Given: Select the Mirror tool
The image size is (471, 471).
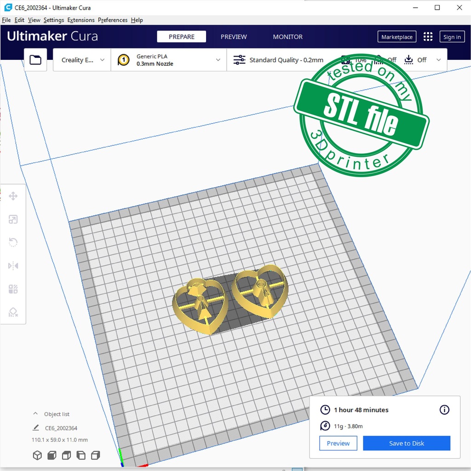Looking at the screenshot, I should 13,266.
